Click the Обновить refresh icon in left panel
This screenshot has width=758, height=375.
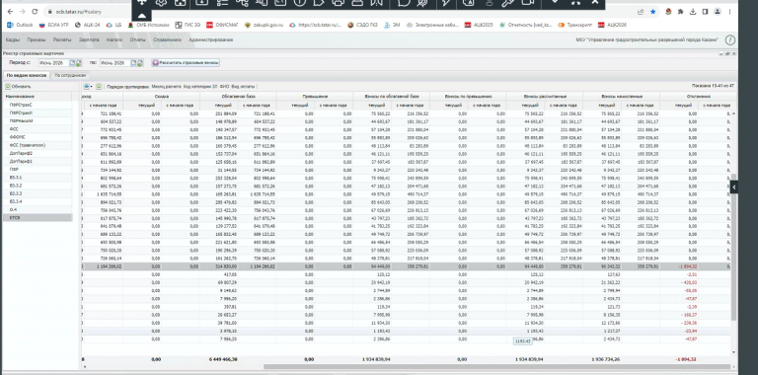[8, 87]
